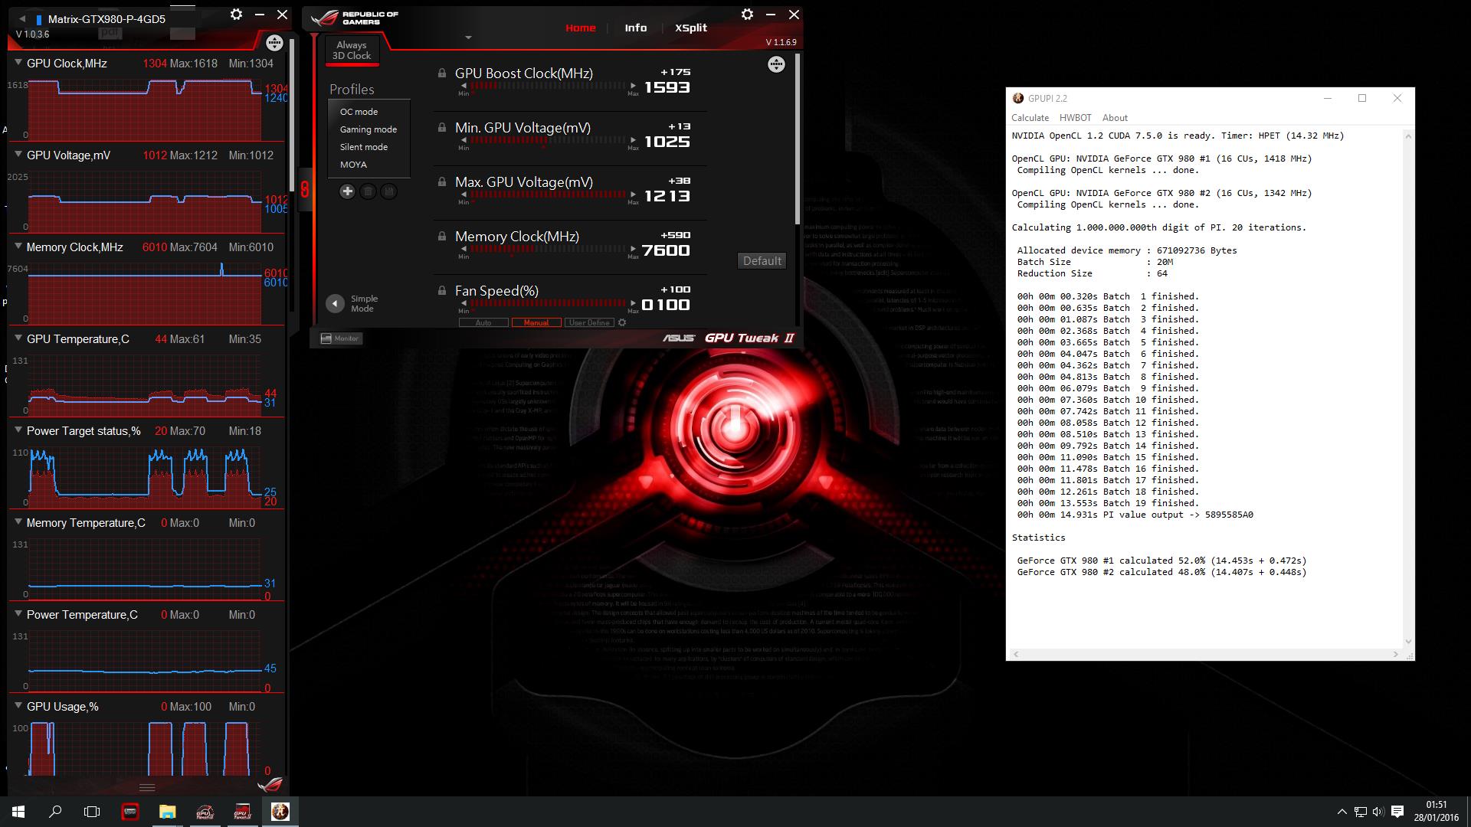1471x827 pixels.
Task: Collapse the Power Target status graph
Action: tap(18, 431)
